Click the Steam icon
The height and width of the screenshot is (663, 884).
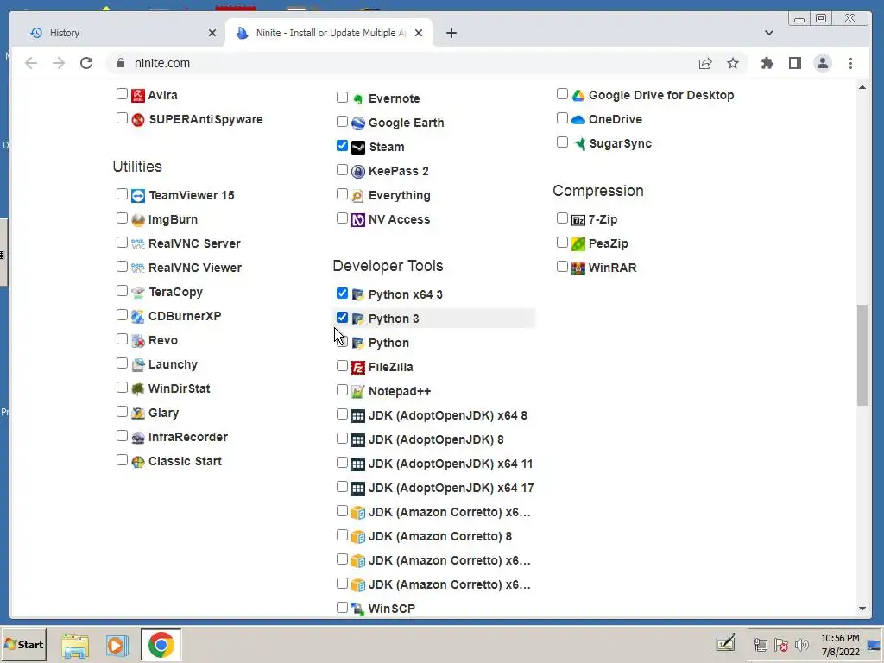tap(358, 147)
